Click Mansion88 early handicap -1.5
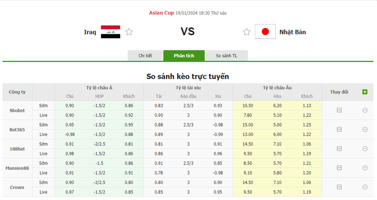377x200 pixels. (x=99, y=163)
